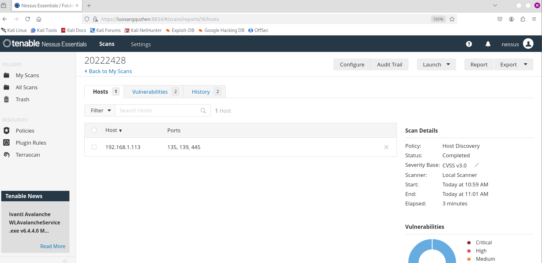The image size is (542, 263).
Task: Switch to the History tab
Action: [x=204, y=92]
